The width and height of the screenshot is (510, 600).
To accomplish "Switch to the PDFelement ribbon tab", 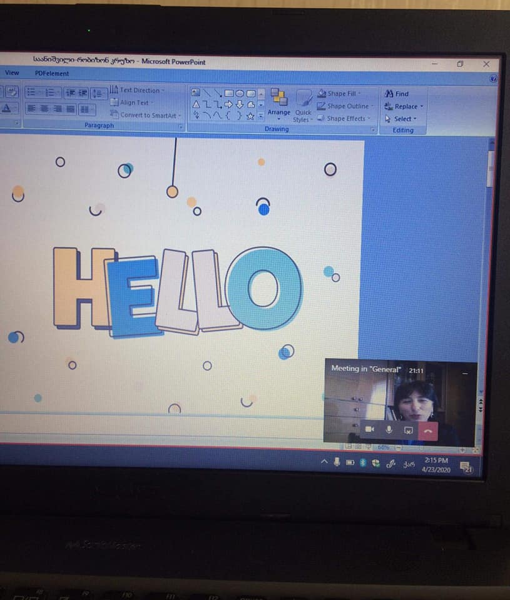I will (x=52, y=74).
